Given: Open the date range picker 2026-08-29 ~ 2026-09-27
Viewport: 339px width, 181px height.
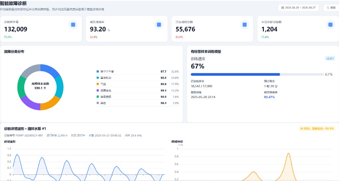Looking at the screenshot, I should pyautogui.click(x=298, y=8).
